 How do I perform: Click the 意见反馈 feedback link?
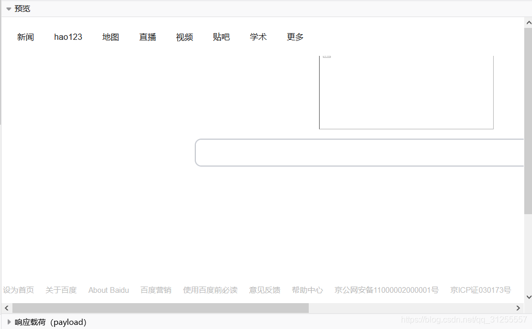pyautogui.click(x=264, y=290)
